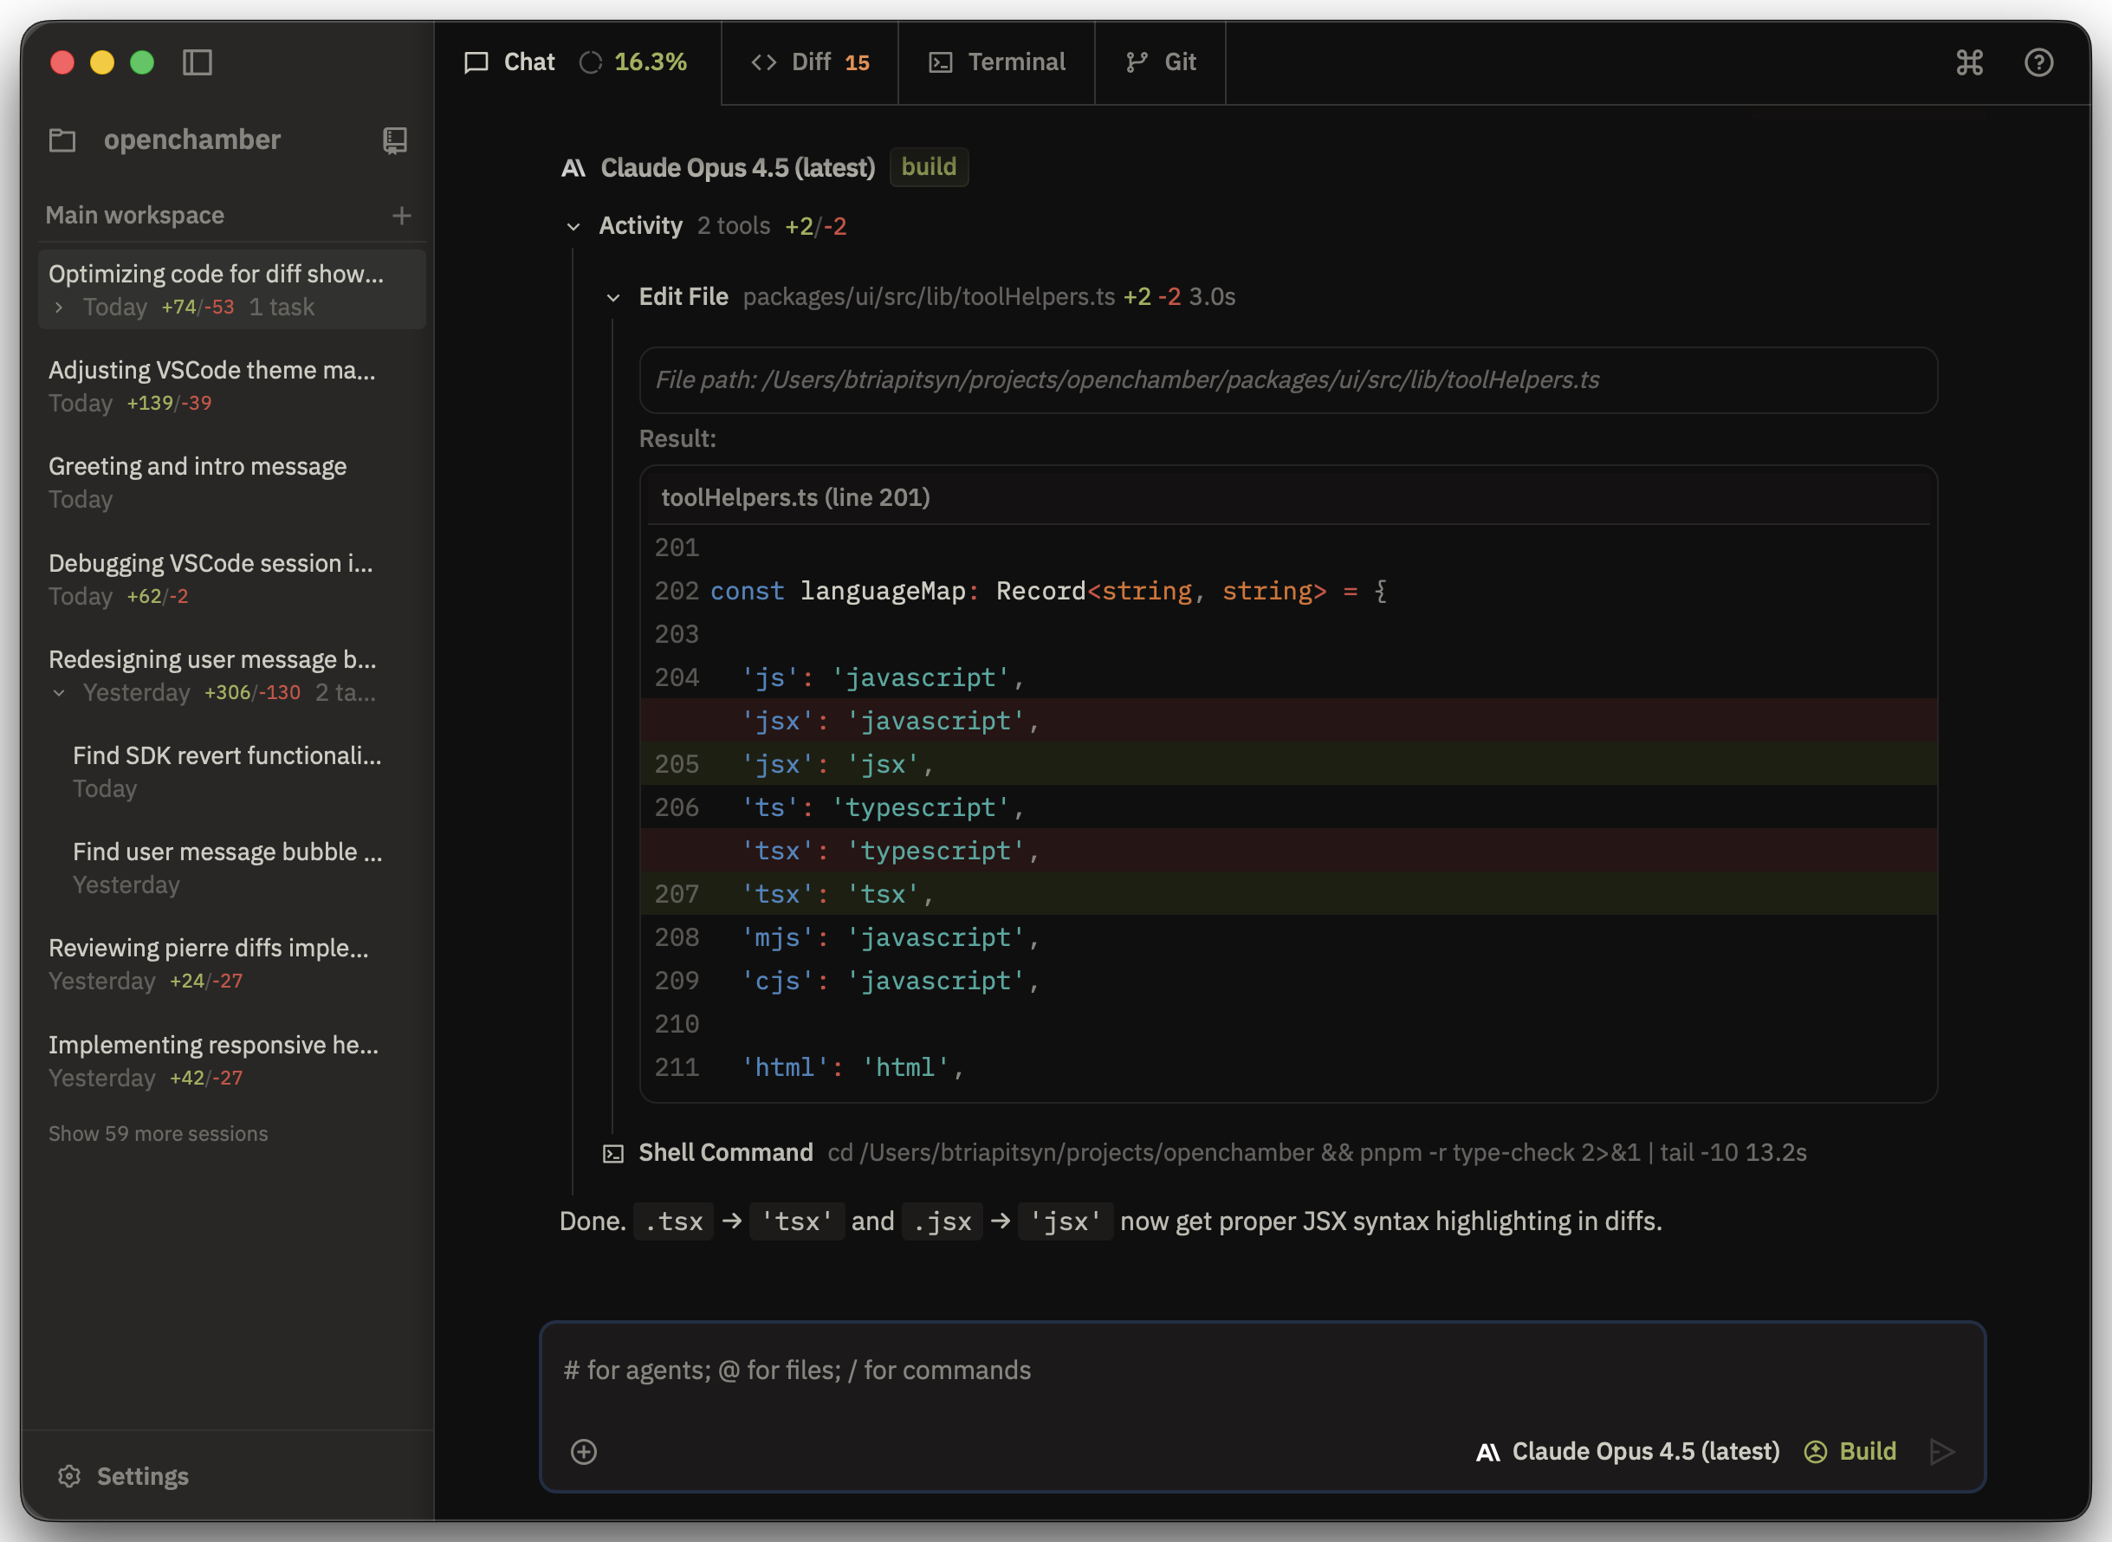Image resolution: width=2112 pixels, height=1542 pixels.
Task: Click the context usage 16.3% indicator
Action: [x=634, y=62]
